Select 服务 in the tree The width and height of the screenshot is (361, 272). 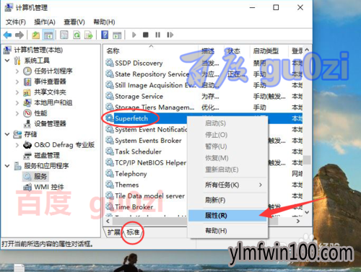[40, 177]
